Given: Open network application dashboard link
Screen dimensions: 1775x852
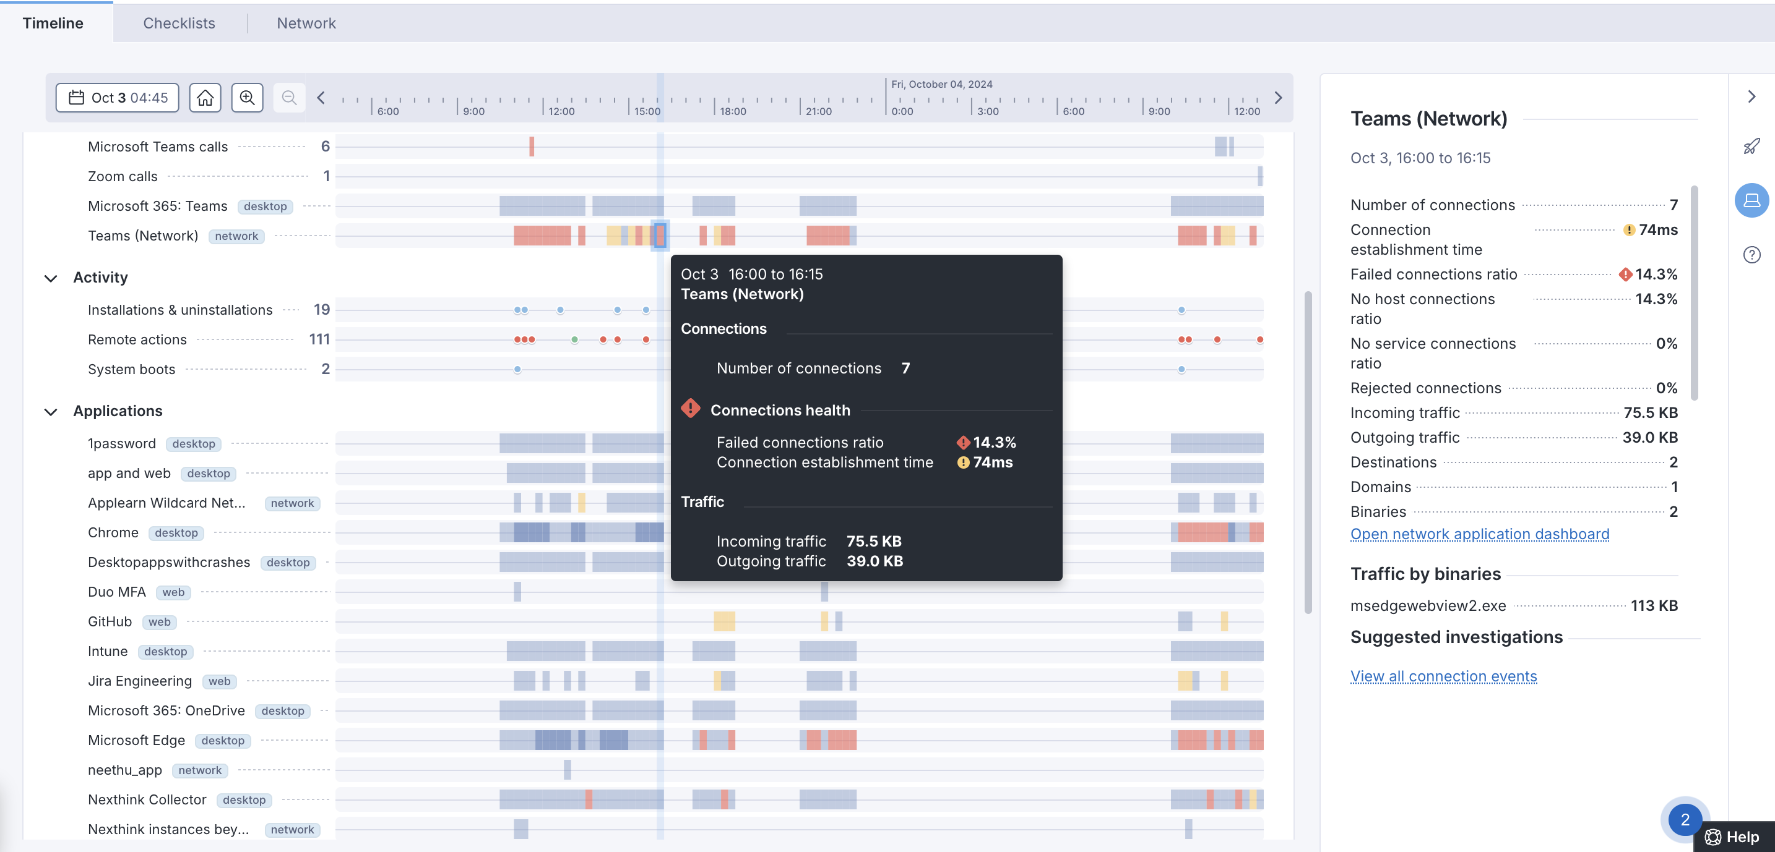Looking at the screenshot, I should pyautogui.click(x=1479, y=534).
